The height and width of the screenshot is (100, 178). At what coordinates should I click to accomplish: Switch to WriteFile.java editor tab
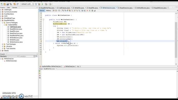pos(79,8)
